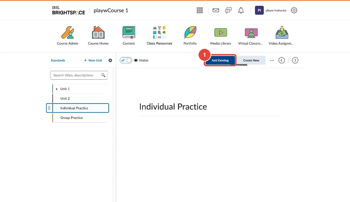Open playwCourse 1 course title link
This screenshot has width=350, height=202.
click(111, 11)
